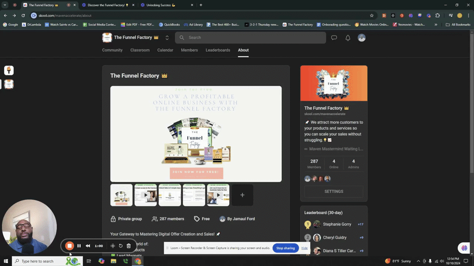Click Hide link on sharing bar
474x266 pixels.
click(x=305, y=248)
